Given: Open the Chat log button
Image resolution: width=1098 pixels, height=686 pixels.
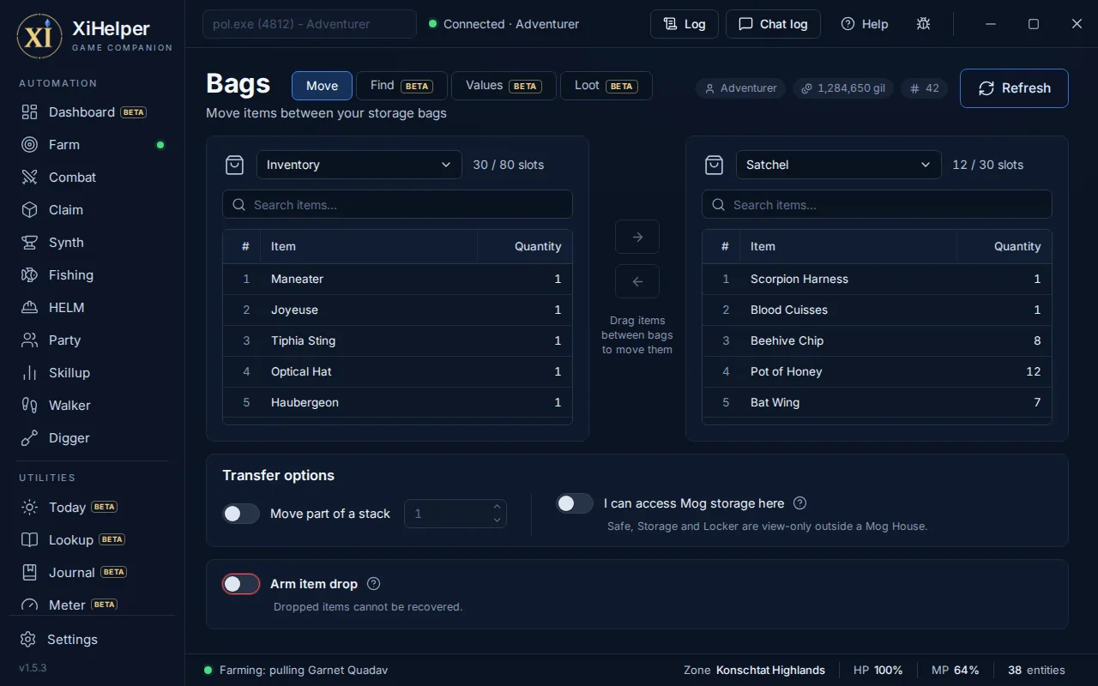Looking at the screenshot, I should [773, 24].
